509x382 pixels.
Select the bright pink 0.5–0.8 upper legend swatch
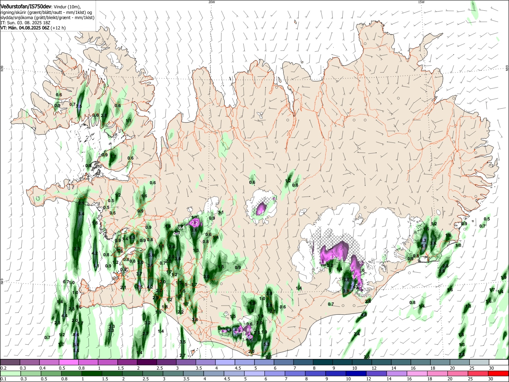click(x=68, y=362)
